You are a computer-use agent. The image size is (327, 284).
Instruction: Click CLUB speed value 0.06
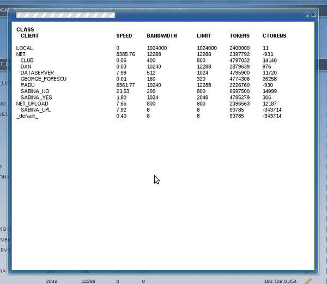(x=122, y=60)
